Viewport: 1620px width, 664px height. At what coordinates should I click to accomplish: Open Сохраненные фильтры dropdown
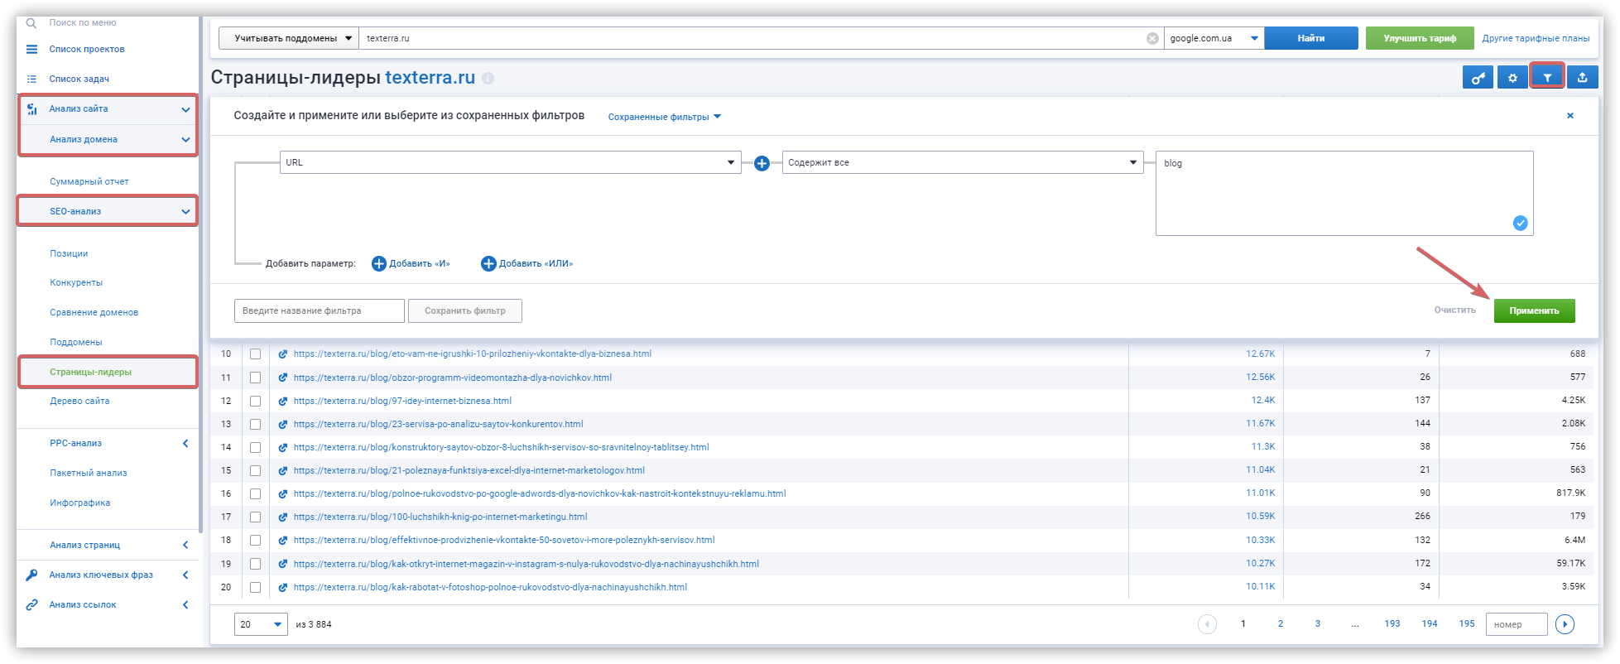coord(664,117)
